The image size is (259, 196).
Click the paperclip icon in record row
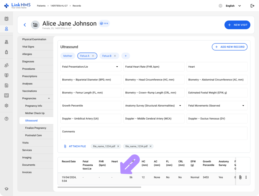point(240,177)
